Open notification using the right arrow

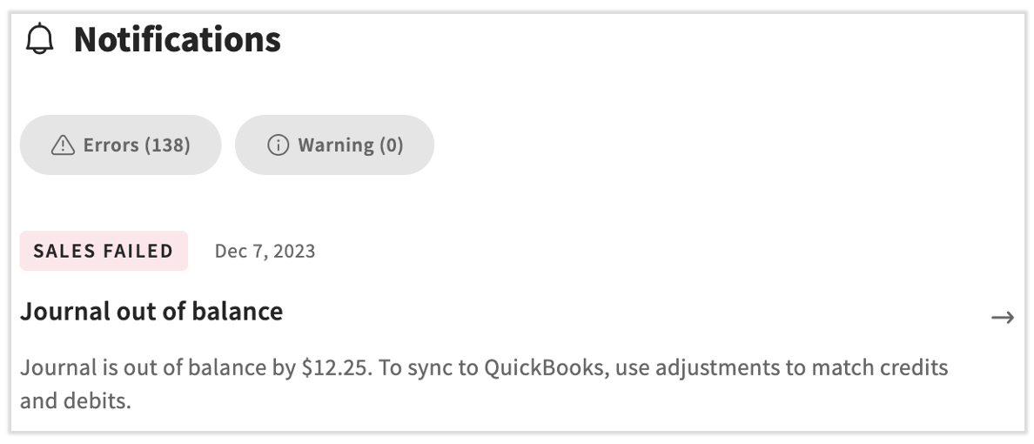[1002, 318]
